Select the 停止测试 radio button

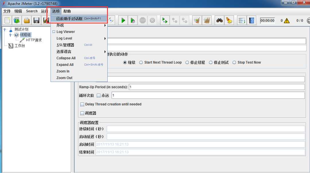[211, 62]
